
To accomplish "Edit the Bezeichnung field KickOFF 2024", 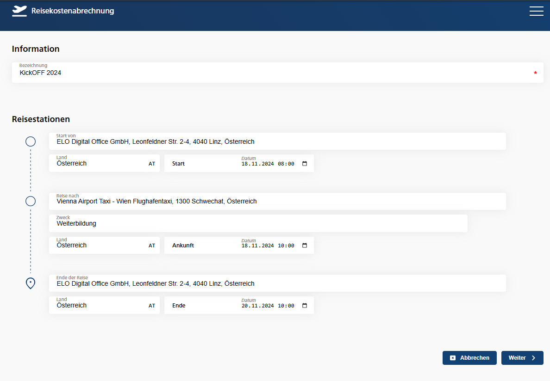I will (x=273, y=73).
